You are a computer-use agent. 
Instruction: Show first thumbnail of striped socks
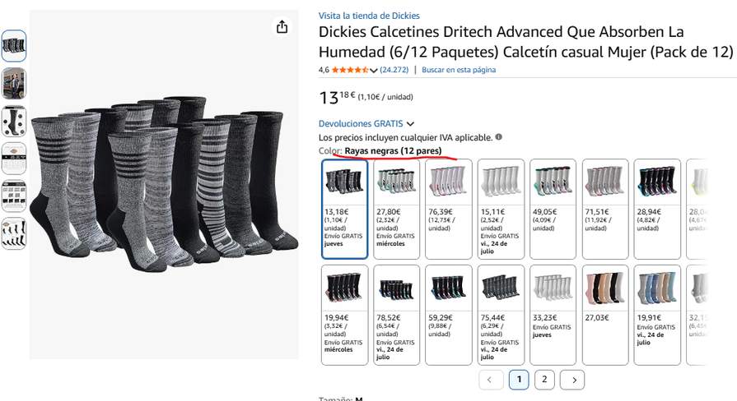coord(14,46)
